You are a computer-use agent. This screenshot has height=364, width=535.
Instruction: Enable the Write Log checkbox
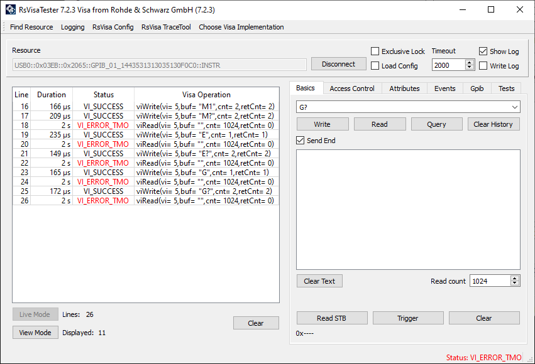coord(483,66)
